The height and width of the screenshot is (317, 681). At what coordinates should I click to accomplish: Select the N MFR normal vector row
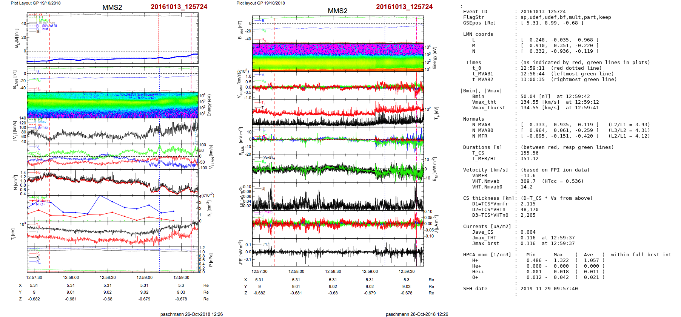[x=559, y=136]
